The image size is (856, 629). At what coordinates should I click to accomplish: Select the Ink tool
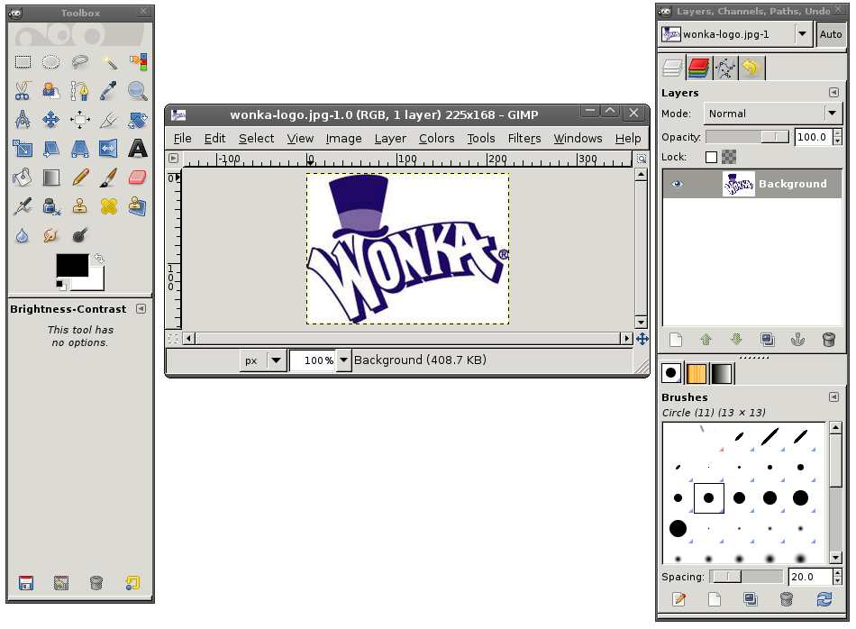50,206
